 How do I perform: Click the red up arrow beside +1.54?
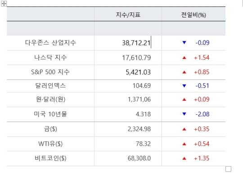pyautogui.click(x=184, y=58)
